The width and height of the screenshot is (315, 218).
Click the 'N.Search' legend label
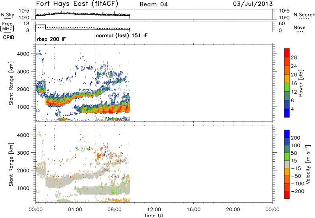pyautogui.click(x=304, y=15)
